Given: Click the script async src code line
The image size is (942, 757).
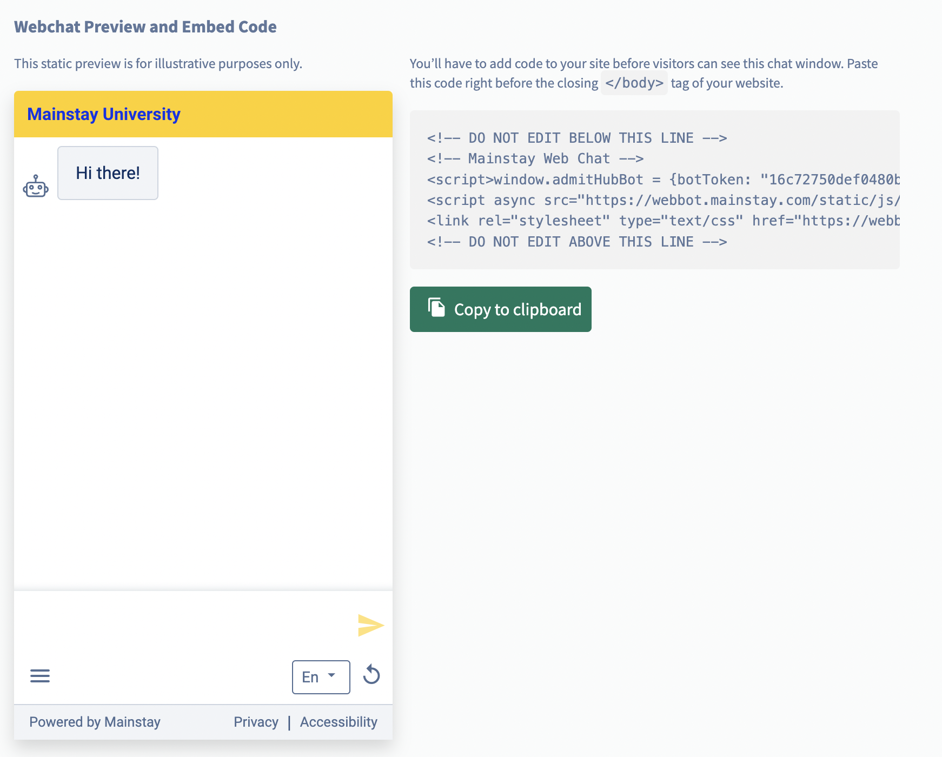Looking at the screenshot, I should (664, 200).
